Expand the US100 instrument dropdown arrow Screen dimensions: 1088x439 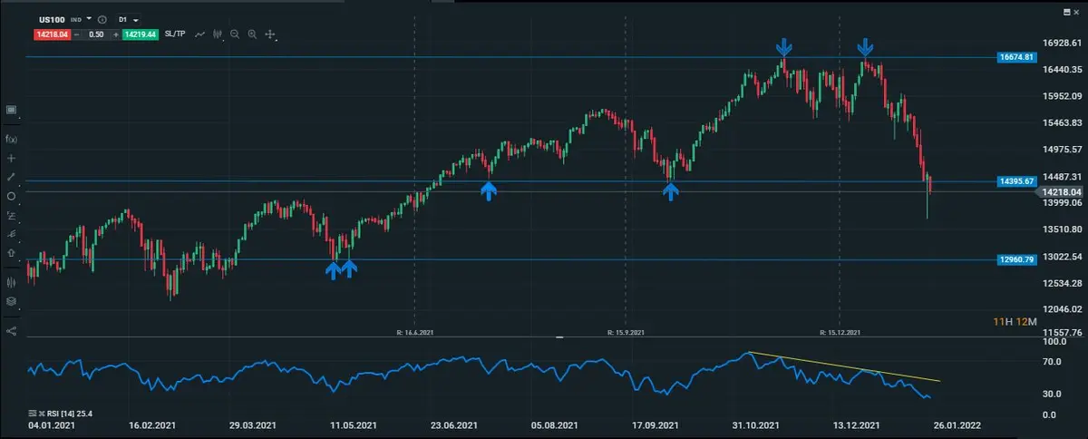click(x=90, y=18)
